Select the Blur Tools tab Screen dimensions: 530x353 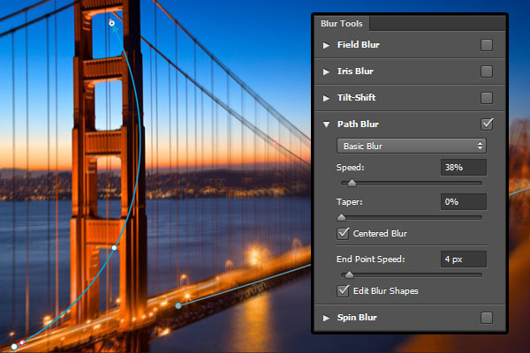(x=341, y=24)
